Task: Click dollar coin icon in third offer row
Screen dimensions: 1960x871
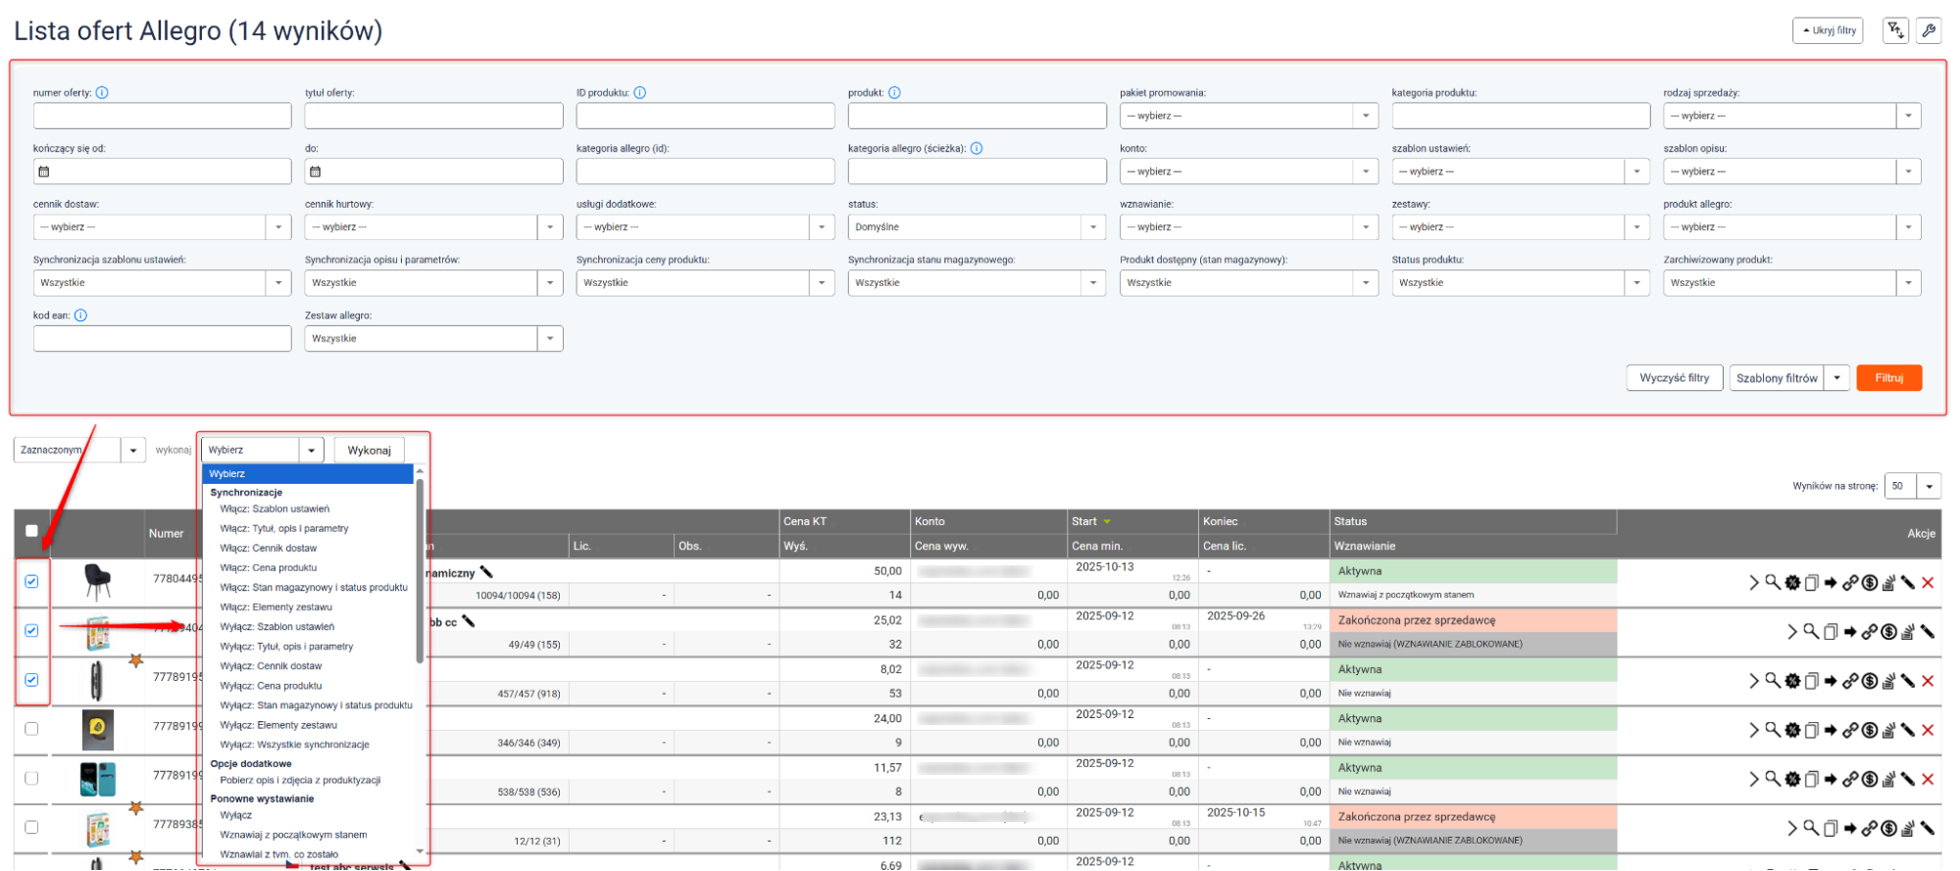Action: 1870,681
